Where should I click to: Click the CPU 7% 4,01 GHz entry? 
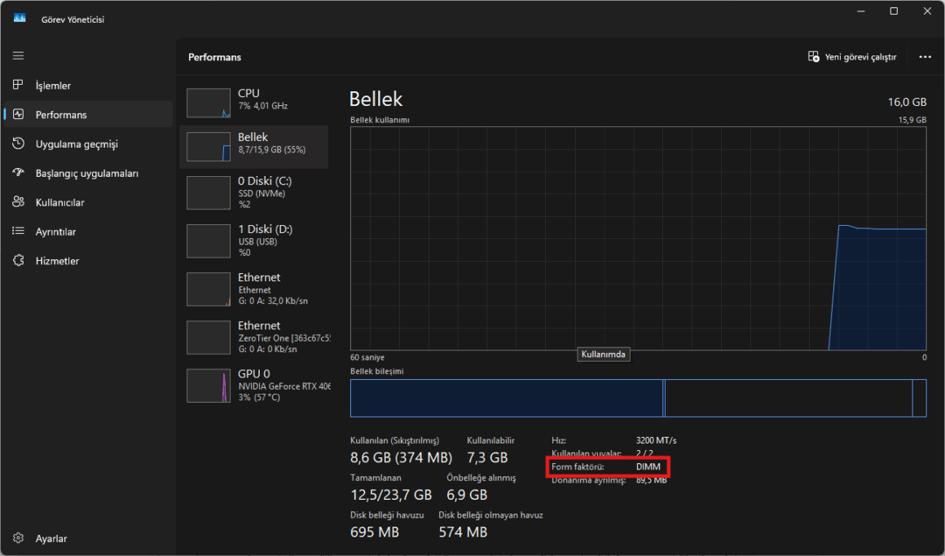[x=254, y=101]
